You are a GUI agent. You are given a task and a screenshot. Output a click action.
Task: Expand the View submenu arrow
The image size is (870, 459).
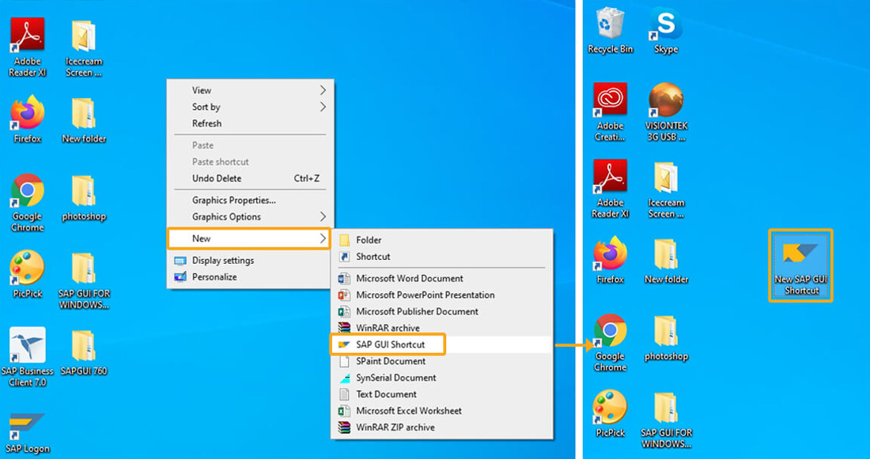[x=323, y=90]
